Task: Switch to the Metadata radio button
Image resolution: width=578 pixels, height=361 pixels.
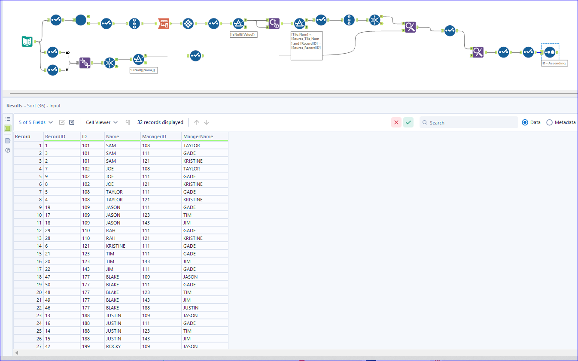Action: coord(550,122)
